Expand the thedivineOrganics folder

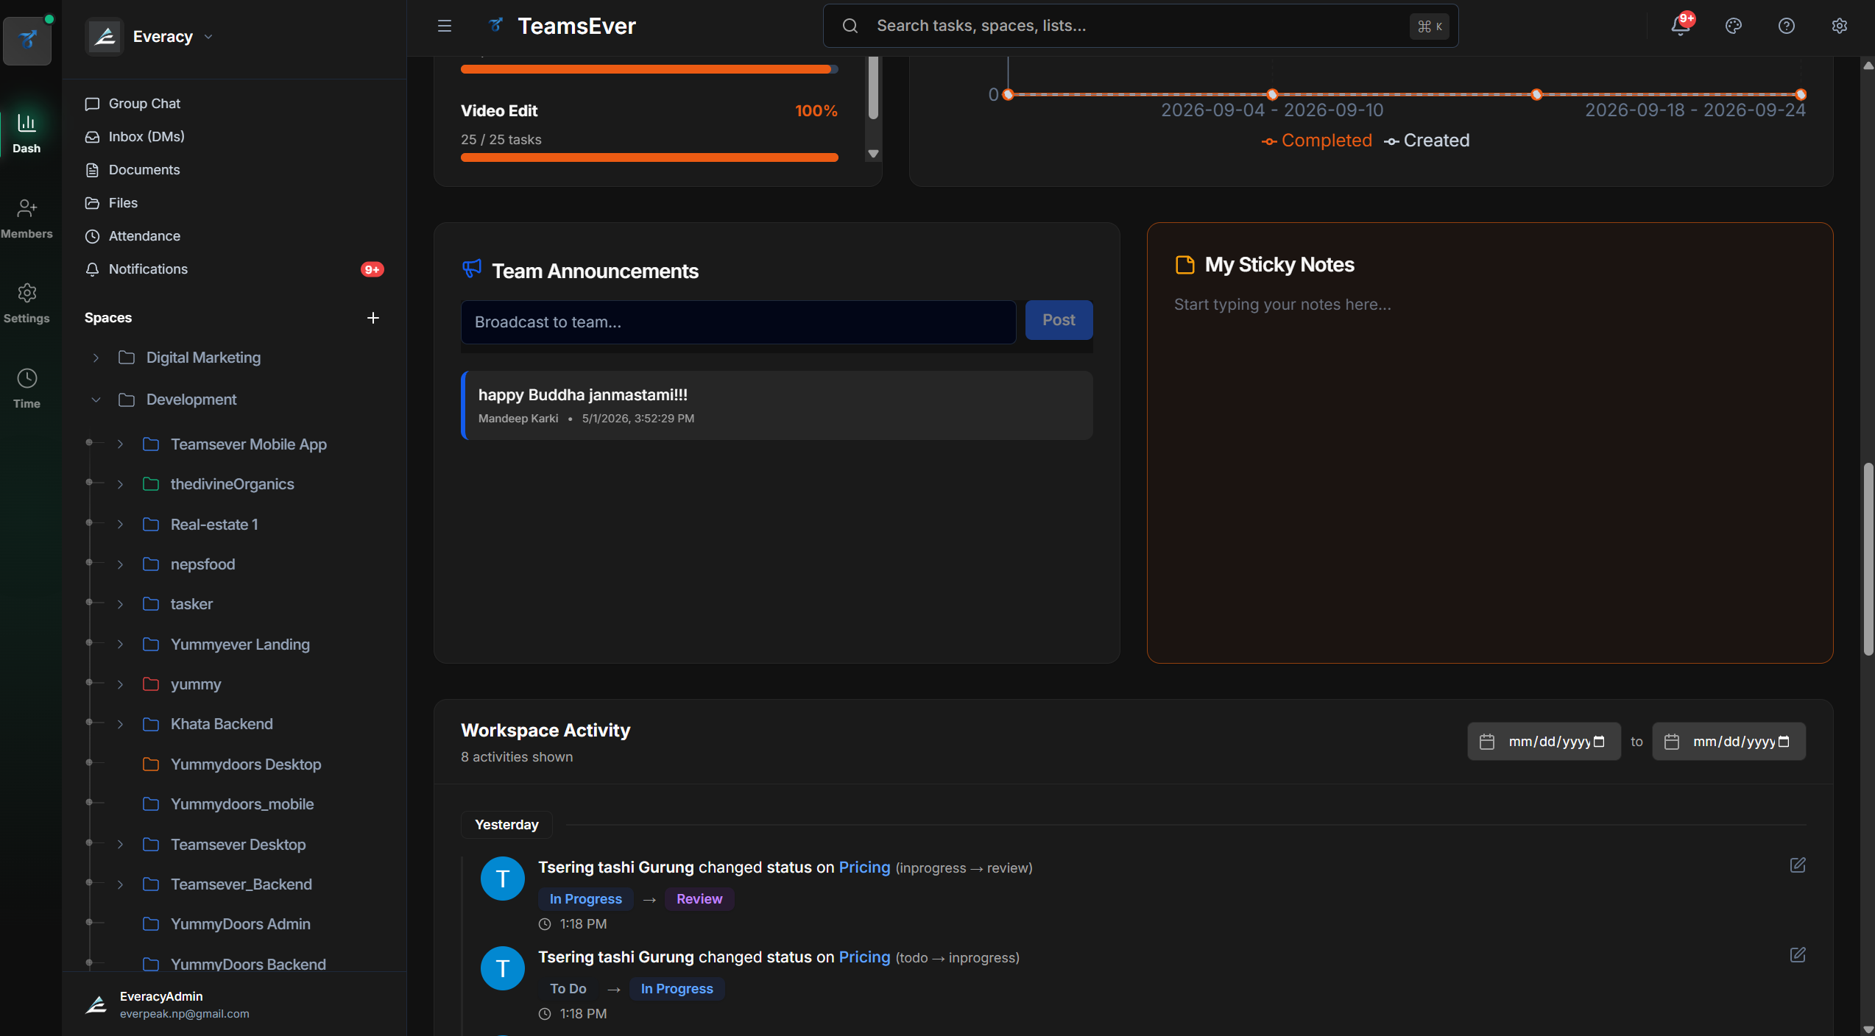coord(120,484)
